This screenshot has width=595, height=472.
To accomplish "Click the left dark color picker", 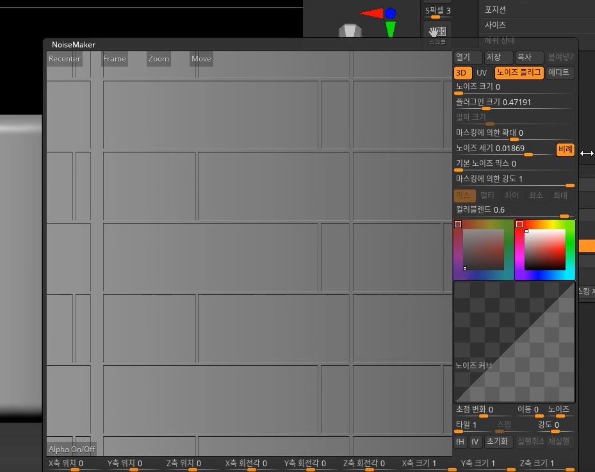I will [484, 250].
